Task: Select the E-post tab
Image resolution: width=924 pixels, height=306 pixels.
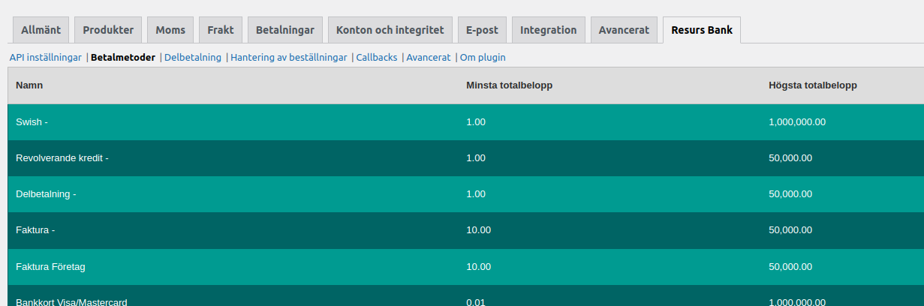Action: pyautogui.click(x=483, y=31)
